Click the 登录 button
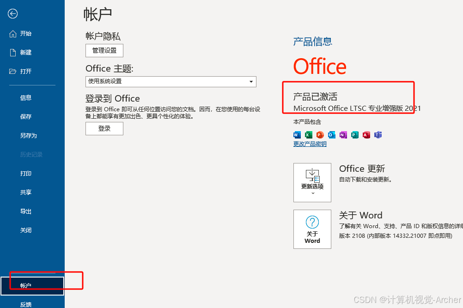Image resolution: width=463 pixels, height=308 pixels. click(x=104, y=129)
